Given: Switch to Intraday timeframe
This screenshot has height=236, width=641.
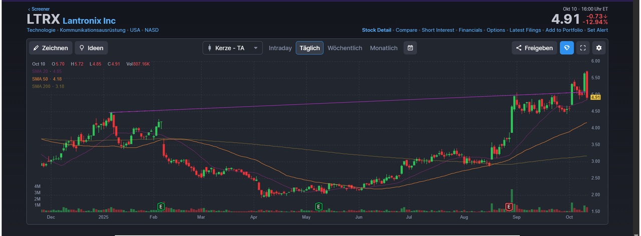Looking at the screenshot, I should [280, 48].
